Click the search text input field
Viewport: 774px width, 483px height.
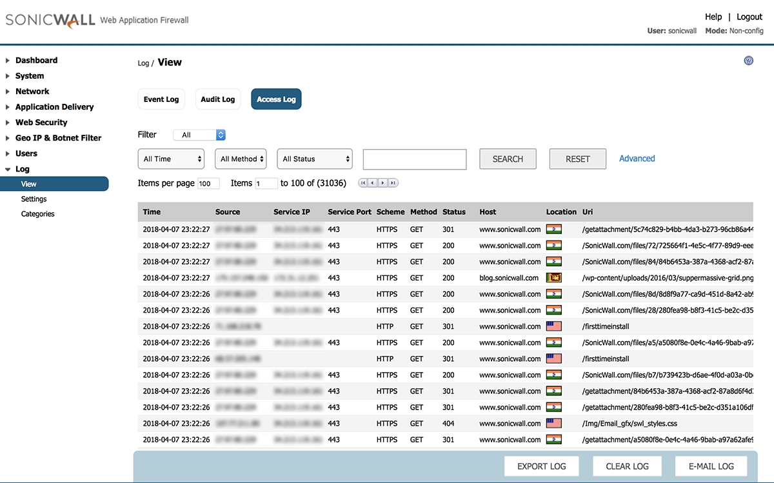pyautogui.click(x=414, y=159)
